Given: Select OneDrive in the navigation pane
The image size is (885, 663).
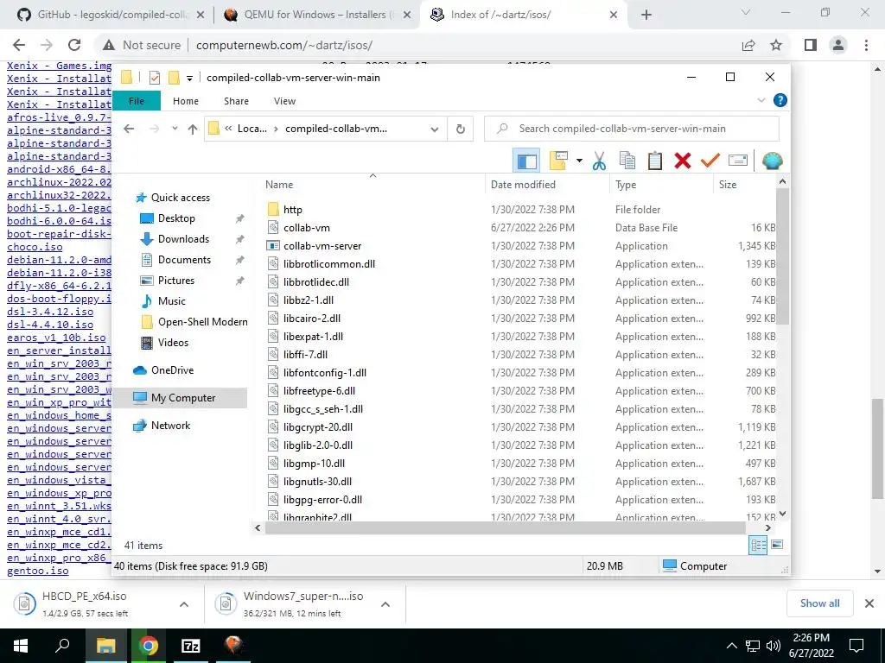Looking at the screenshot, I should 172,370.
